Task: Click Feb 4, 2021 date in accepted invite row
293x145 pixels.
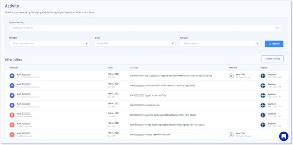Action: pos(114,103)
